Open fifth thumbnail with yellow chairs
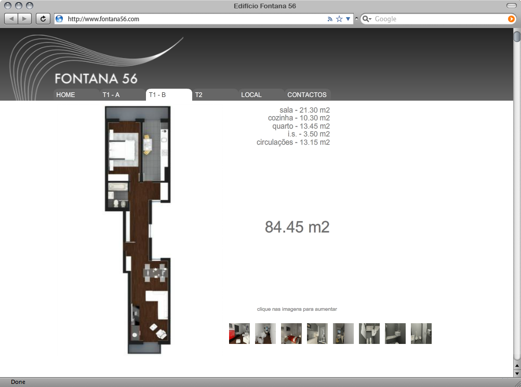 [x=343, y=334]
